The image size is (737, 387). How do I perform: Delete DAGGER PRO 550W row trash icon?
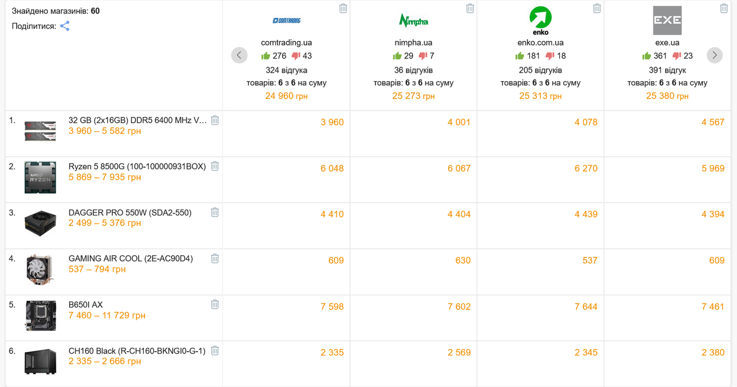pyautogui.click(x=215, y=213)
